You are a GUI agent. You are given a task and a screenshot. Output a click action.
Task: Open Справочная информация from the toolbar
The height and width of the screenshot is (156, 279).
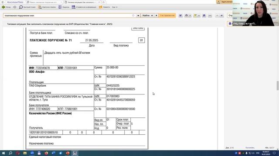point(84,7)
